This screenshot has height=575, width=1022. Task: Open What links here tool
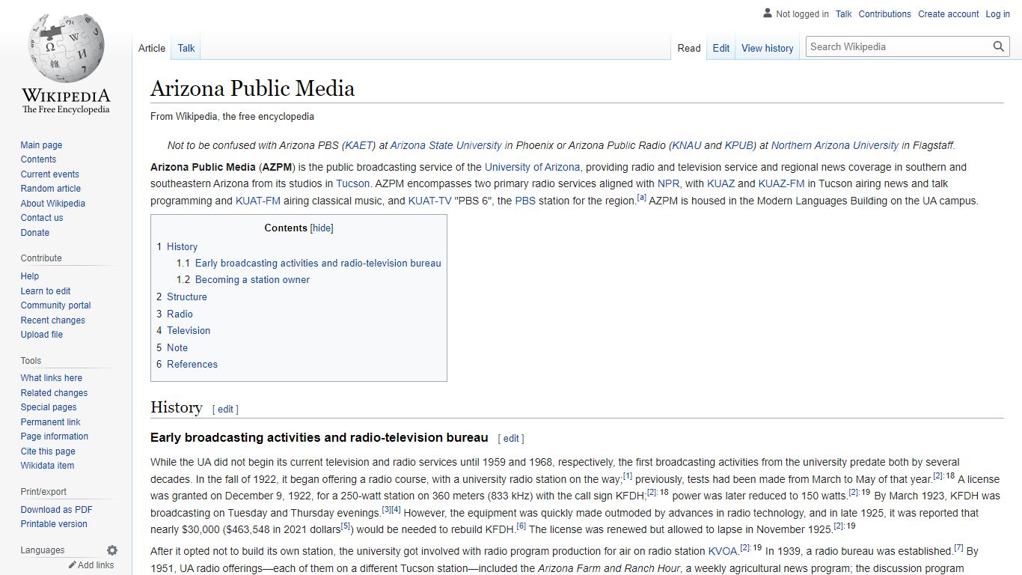coord(51,378)
